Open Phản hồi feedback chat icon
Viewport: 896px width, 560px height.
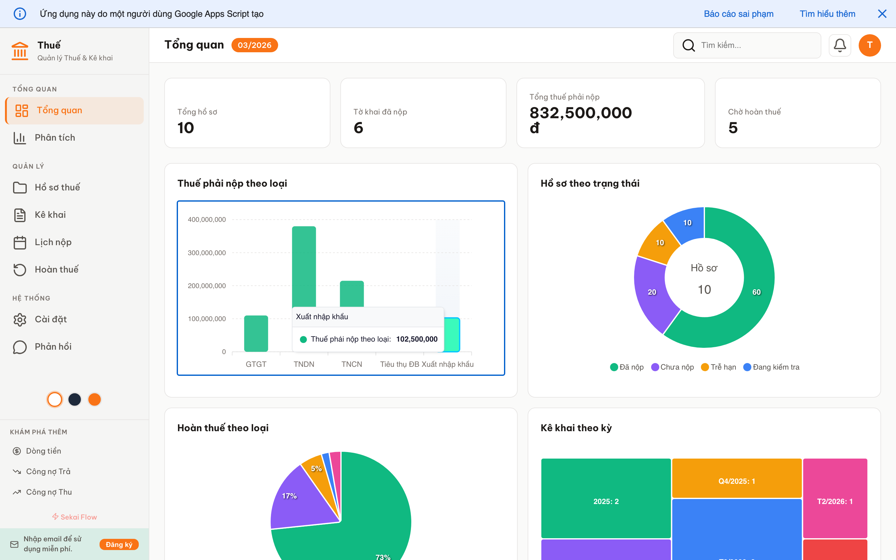pyautogui.click(x=20, y=347)
